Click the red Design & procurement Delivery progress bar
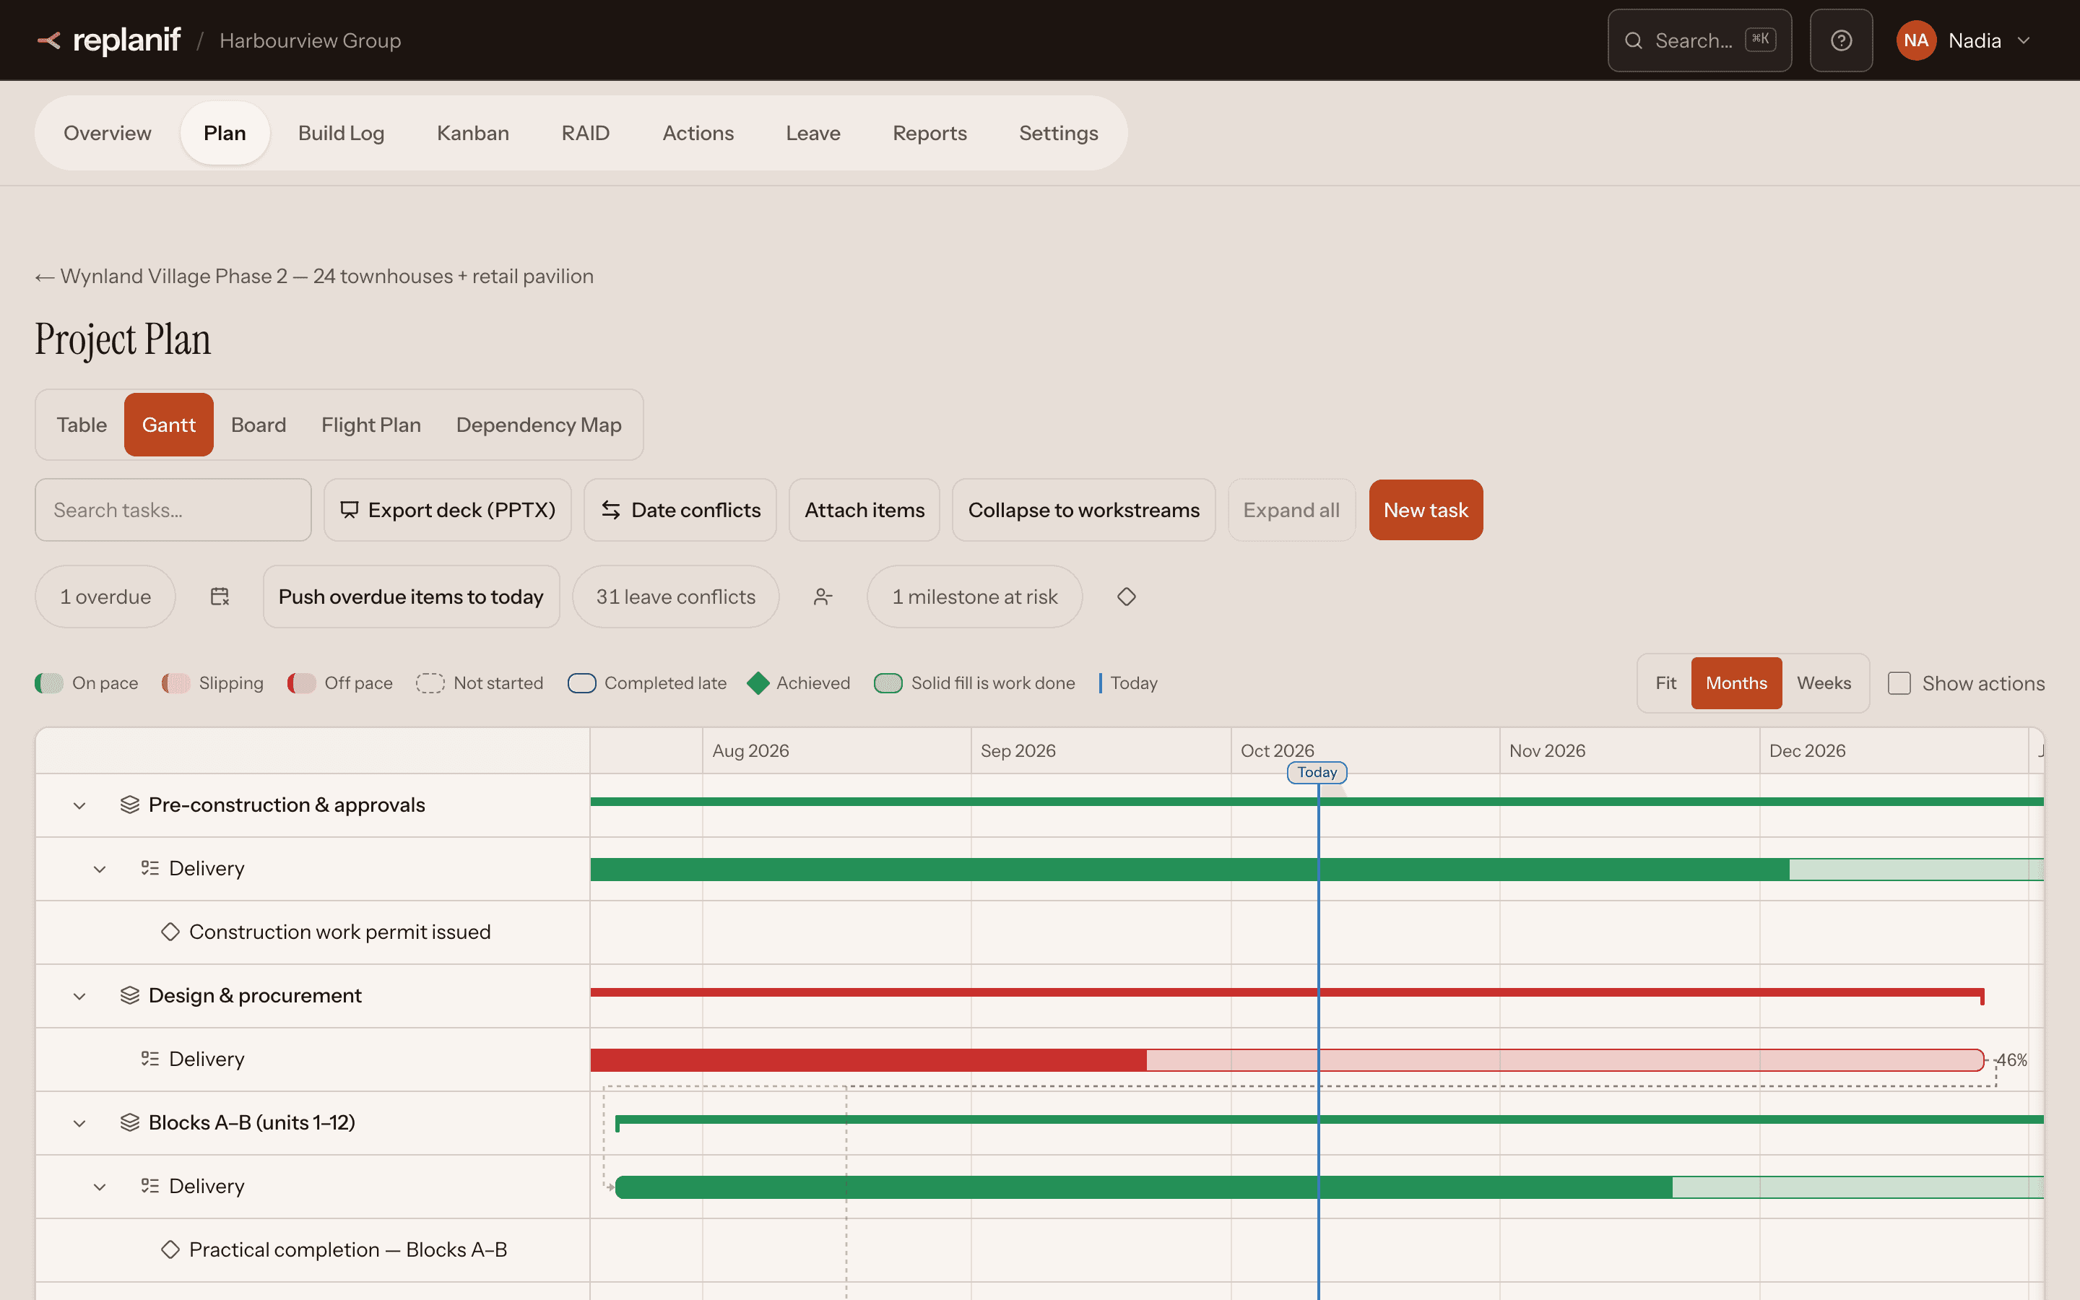Image resolution: width=2080 pixels, height=1300 pixels. (x=1287, y=1060)
